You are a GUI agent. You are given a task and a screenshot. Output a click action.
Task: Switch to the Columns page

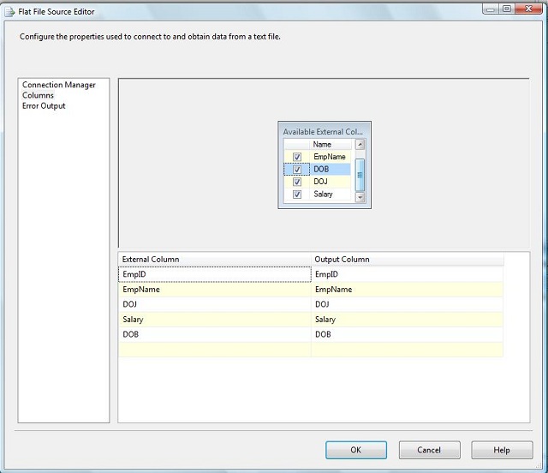coord(39,95)
